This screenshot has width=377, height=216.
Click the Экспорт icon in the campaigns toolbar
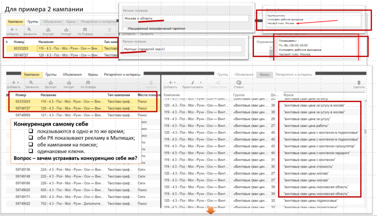tap(50, 83)
